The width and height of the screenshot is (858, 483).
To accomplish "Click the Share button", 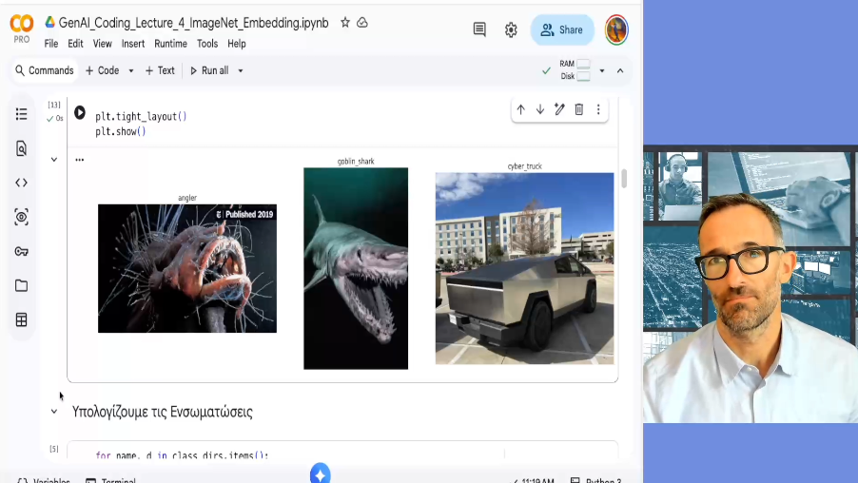I will pos(562,30).
